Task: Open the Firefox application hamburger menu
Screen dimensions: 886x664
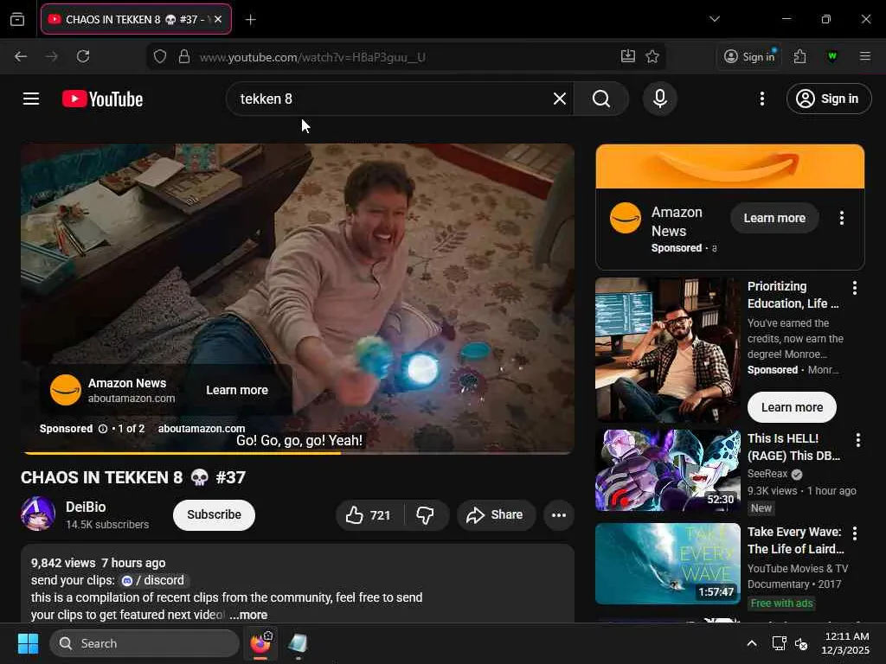Action: pos(864,56)
